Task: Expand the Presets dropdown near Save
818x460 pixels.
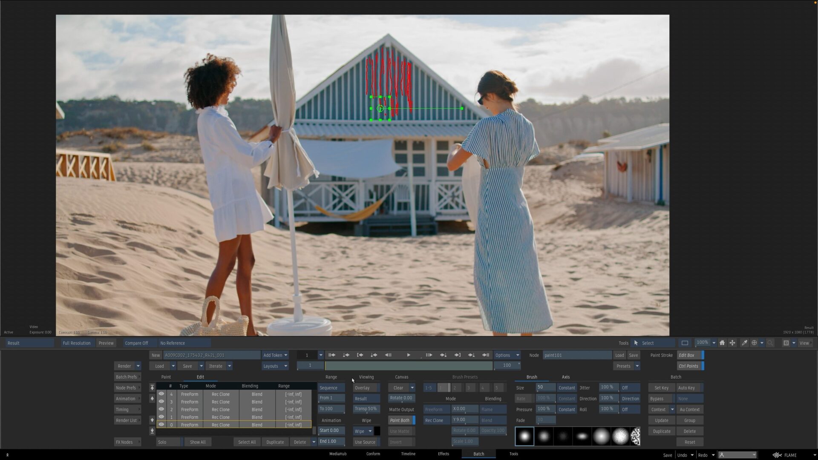Action: tap(626, 365)
